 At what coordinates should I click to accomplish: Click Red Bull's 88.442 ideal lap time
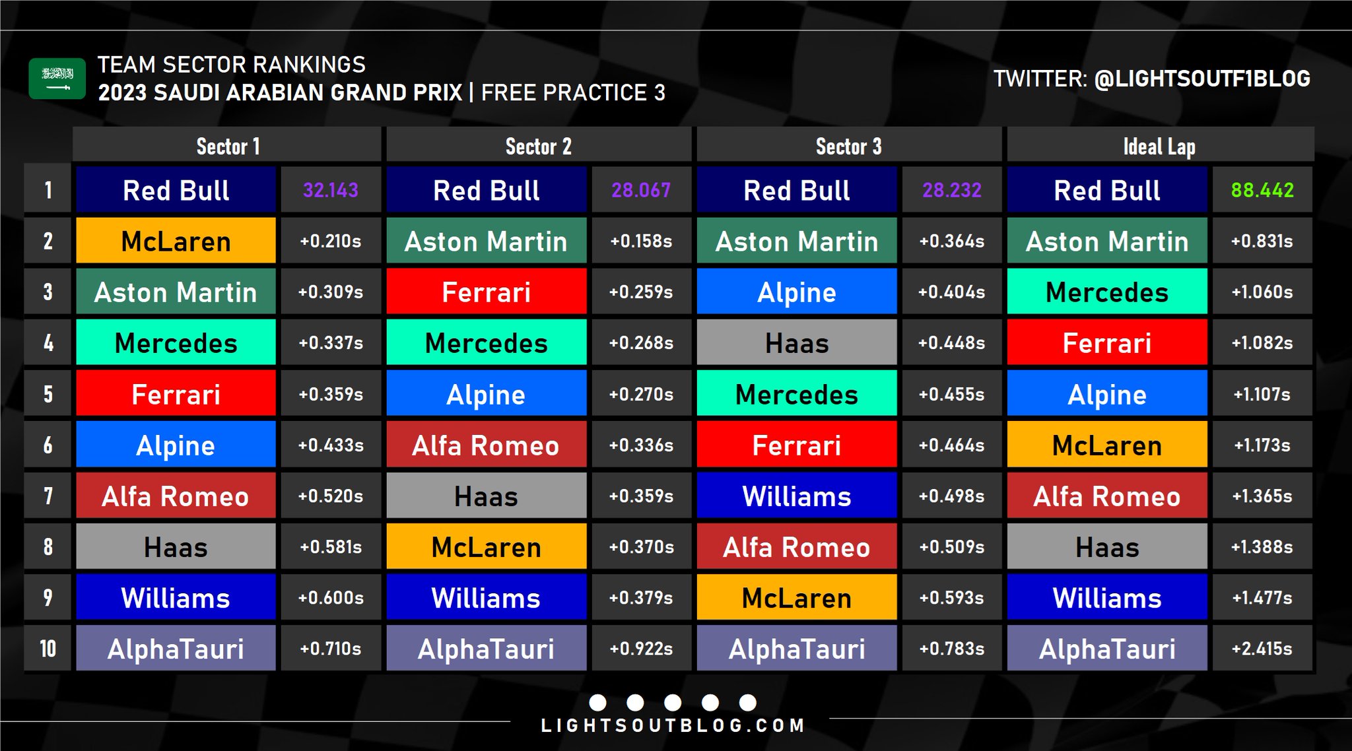[1262, 190]
